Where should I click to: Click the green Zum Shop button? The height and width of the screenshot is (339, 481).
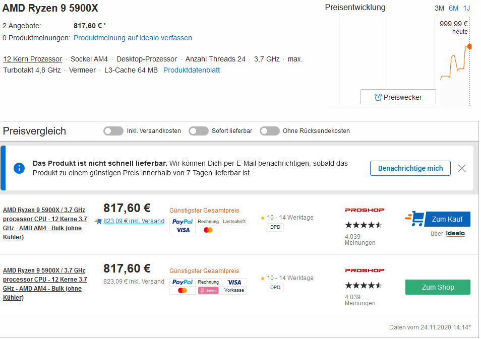coord(438,287)
